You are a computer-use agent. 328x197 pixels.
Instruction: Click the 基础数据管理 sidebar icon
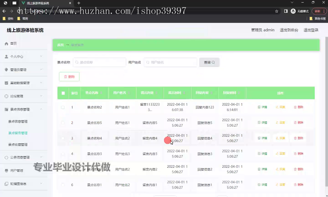[x=6, y=83]
